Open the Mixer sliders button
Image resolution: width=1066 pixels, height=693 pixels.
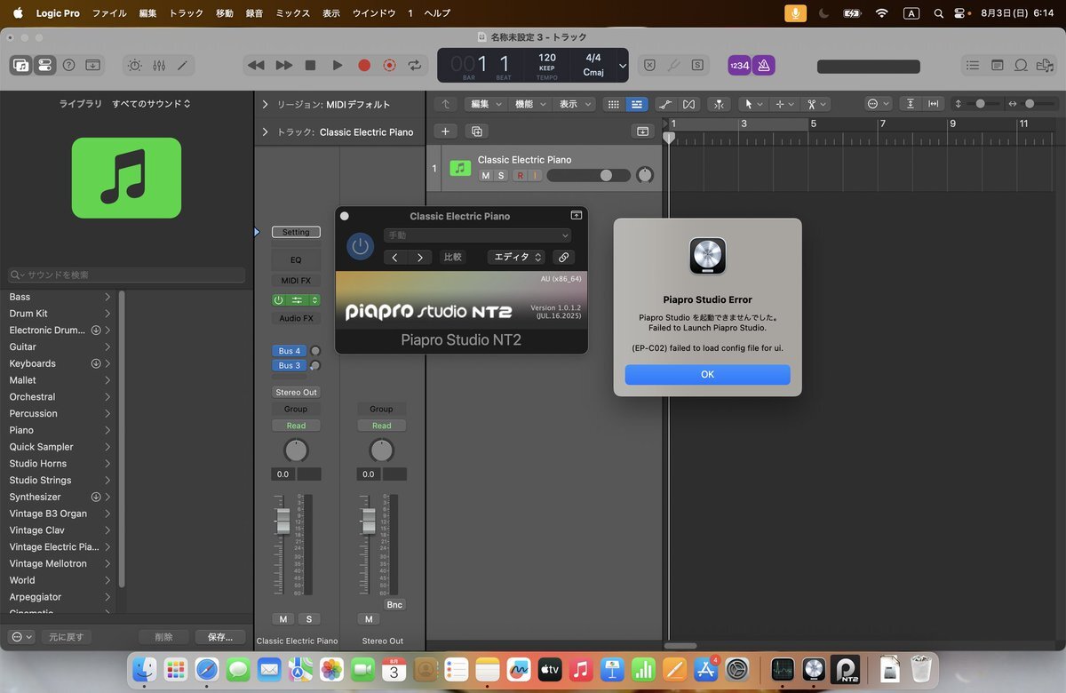tap(159, 66)
